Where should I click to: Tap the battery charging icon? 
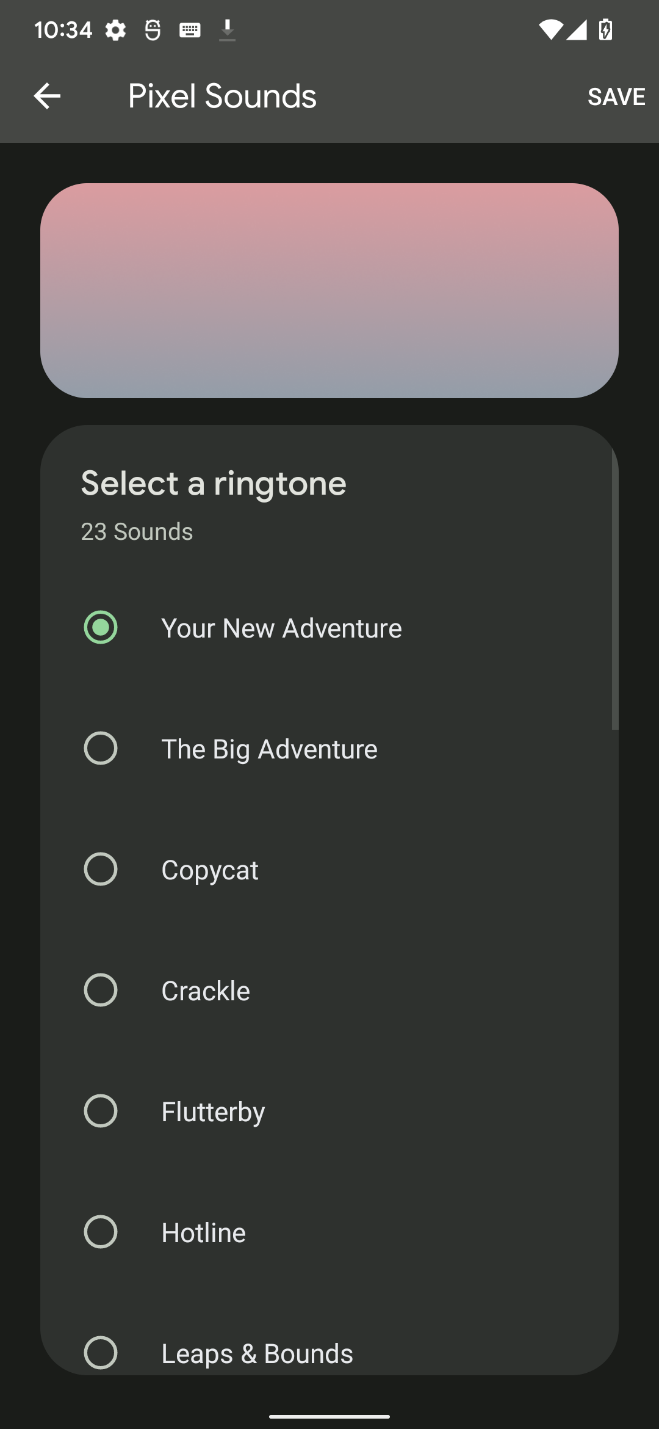click(x=605, y=29)
